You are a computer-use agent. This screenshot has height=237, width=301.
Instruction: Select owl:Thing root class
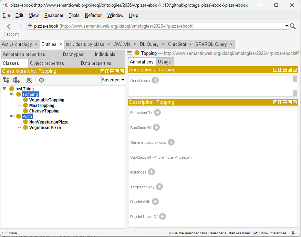point(24,89)
